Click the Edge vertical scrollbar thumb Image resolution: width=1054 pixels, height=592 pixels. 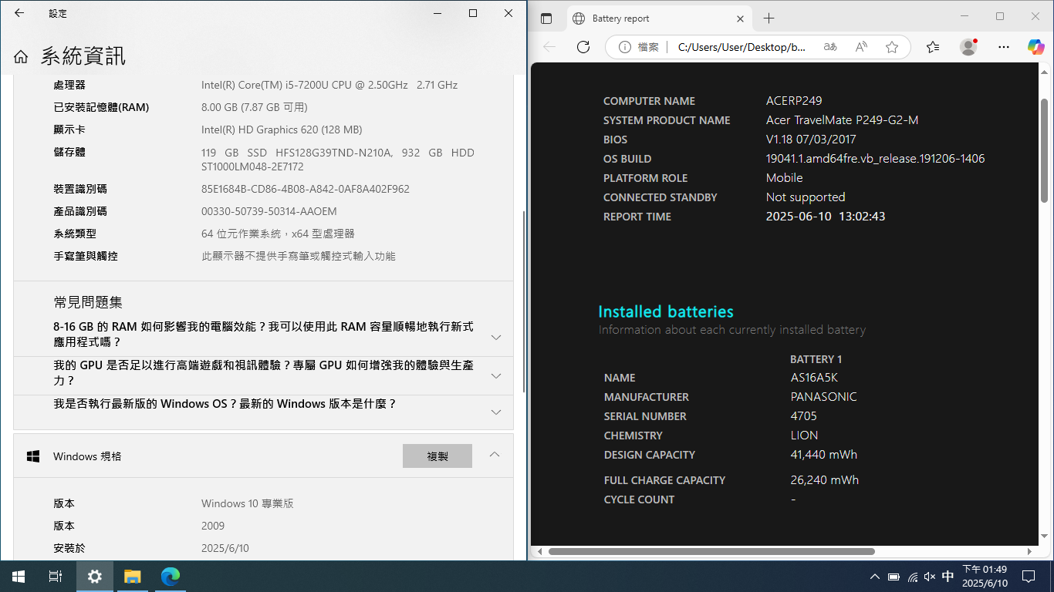tap(1043, 150)
